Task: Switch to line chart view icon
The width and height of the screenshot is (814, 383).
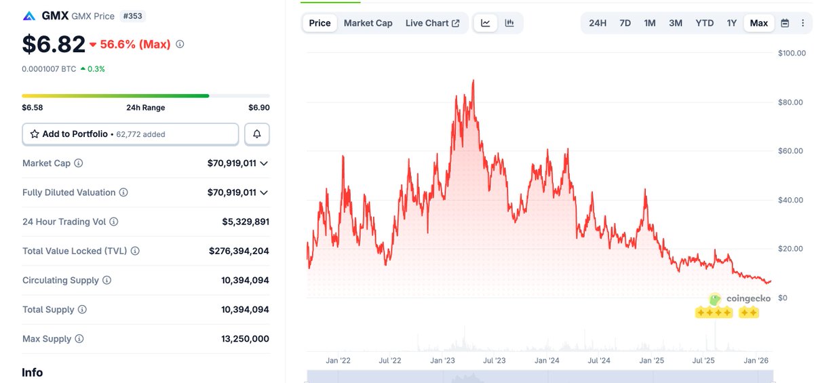Action: 486,23
